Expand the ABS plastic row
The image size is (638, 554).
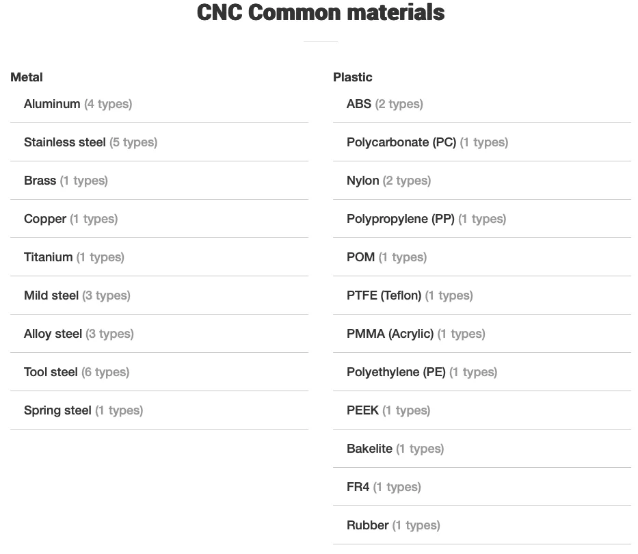click(x=482, y=104)
